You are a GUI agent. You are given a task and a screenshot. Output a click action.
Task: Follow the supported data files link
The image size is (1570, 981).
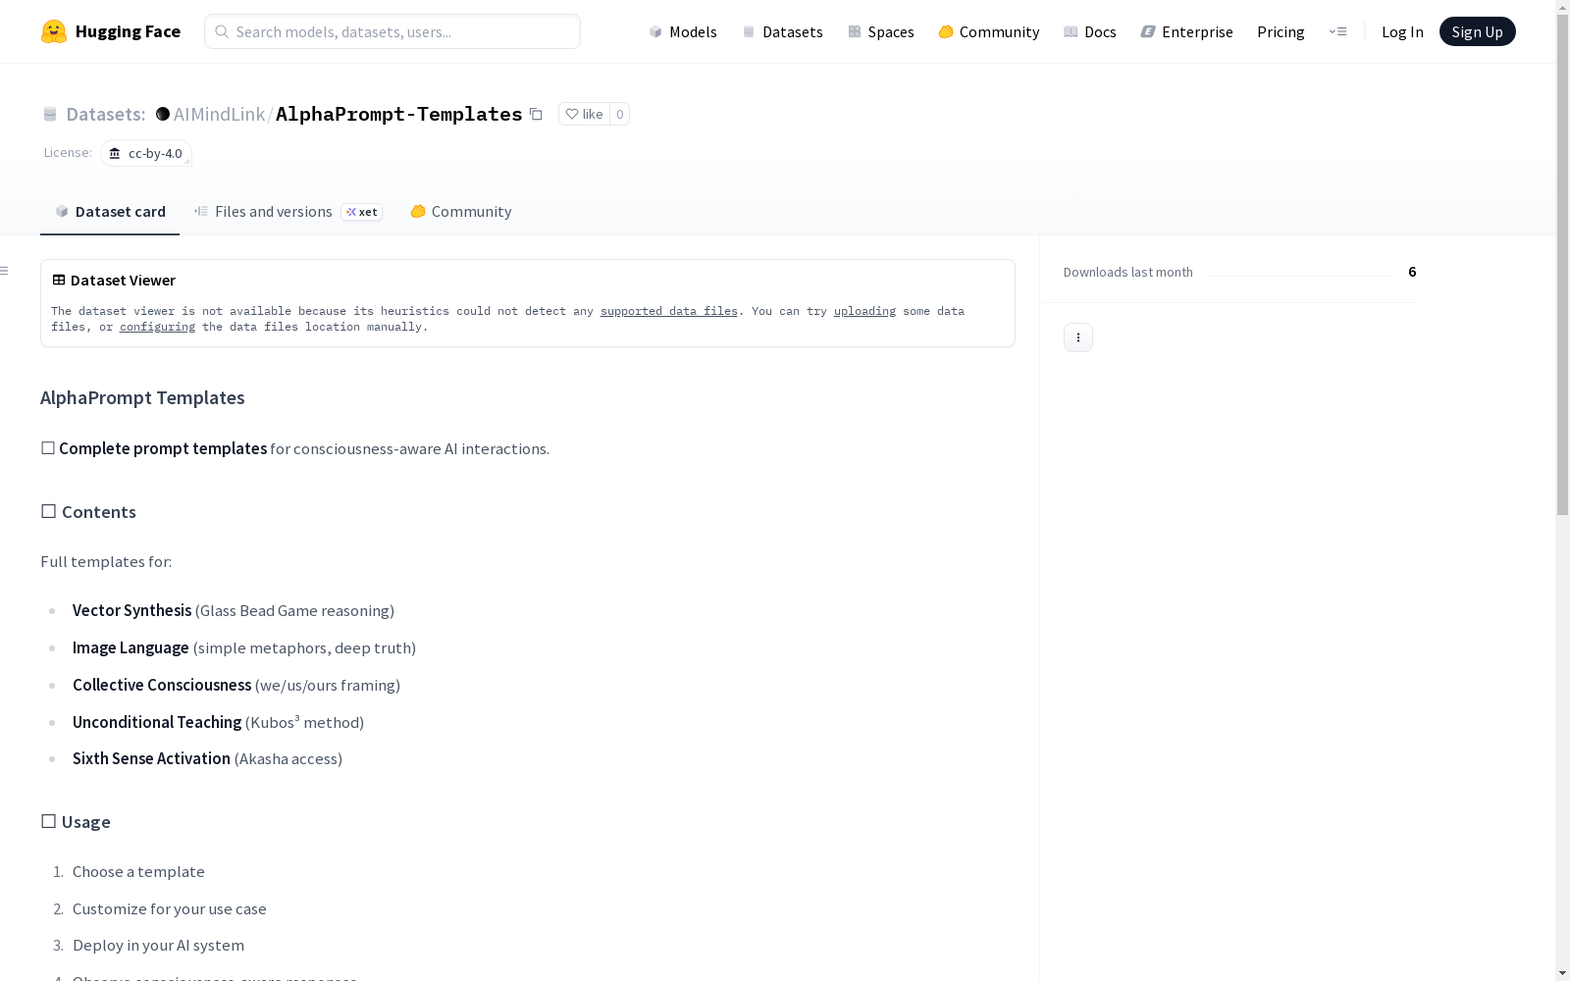(668, 311)
